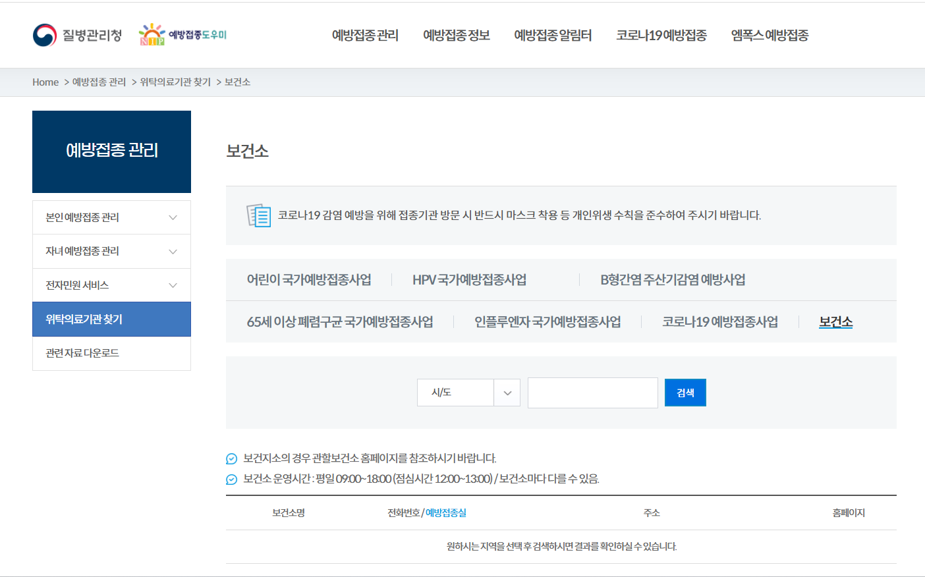This screenshot has width=925, height=577.
Task: Open 코로나19 예방접종 top menu
Action: point(661,35)
